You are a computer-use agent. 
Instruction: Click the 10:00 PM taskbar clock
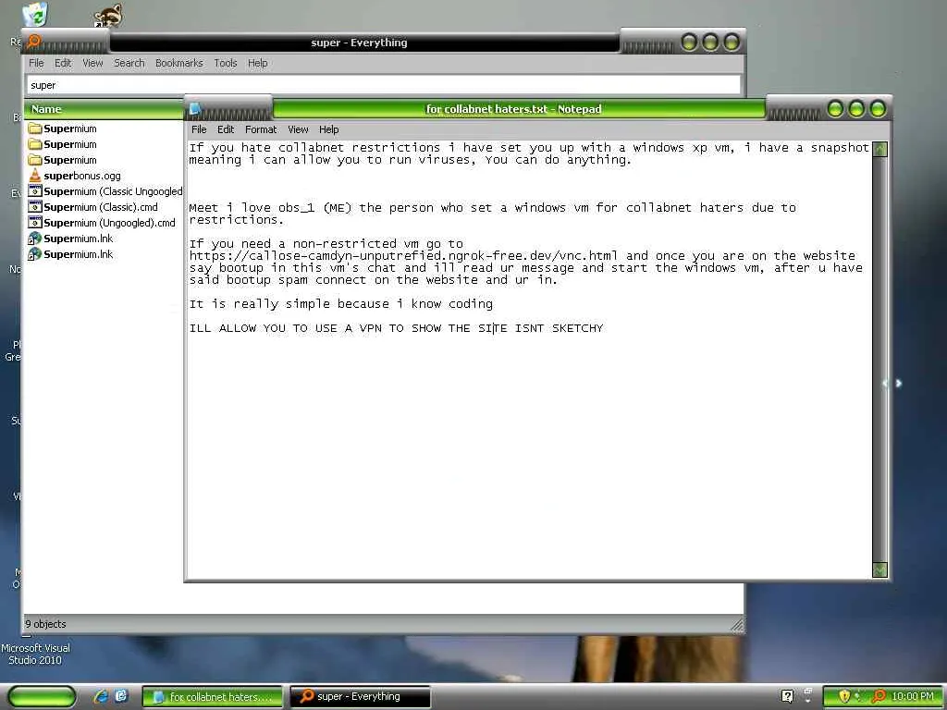point(913,696)
